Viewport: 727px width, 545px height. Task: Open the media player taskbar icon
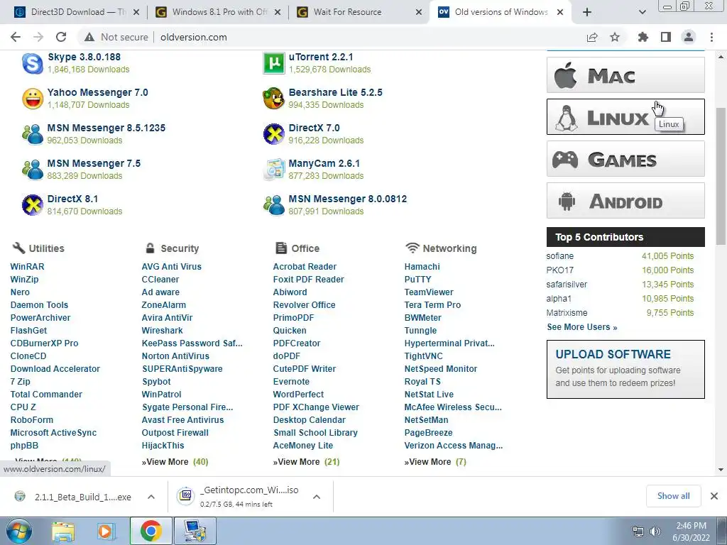point(105,531)
